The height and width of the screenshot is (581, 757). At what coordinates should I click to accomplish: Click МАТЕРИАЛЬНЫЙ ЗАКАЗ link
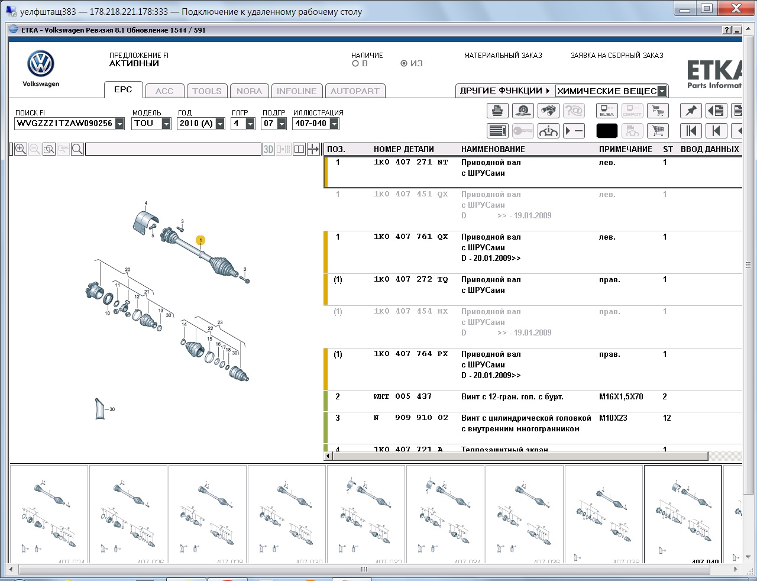click(503, 56)
